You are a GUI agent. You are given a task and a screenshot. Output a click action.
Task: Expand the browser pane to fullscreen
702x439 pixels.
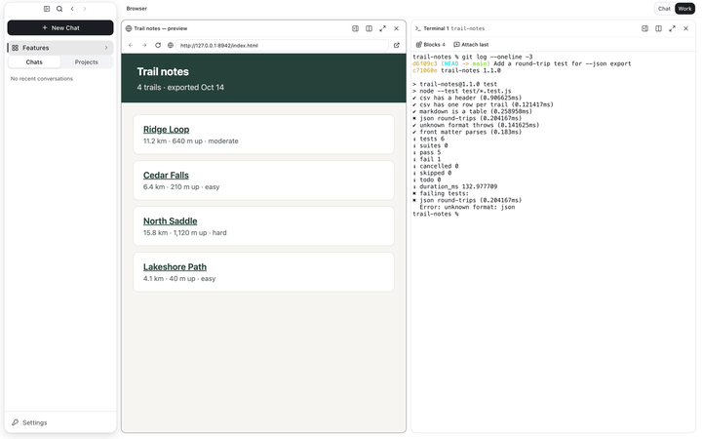coord(382,28)
